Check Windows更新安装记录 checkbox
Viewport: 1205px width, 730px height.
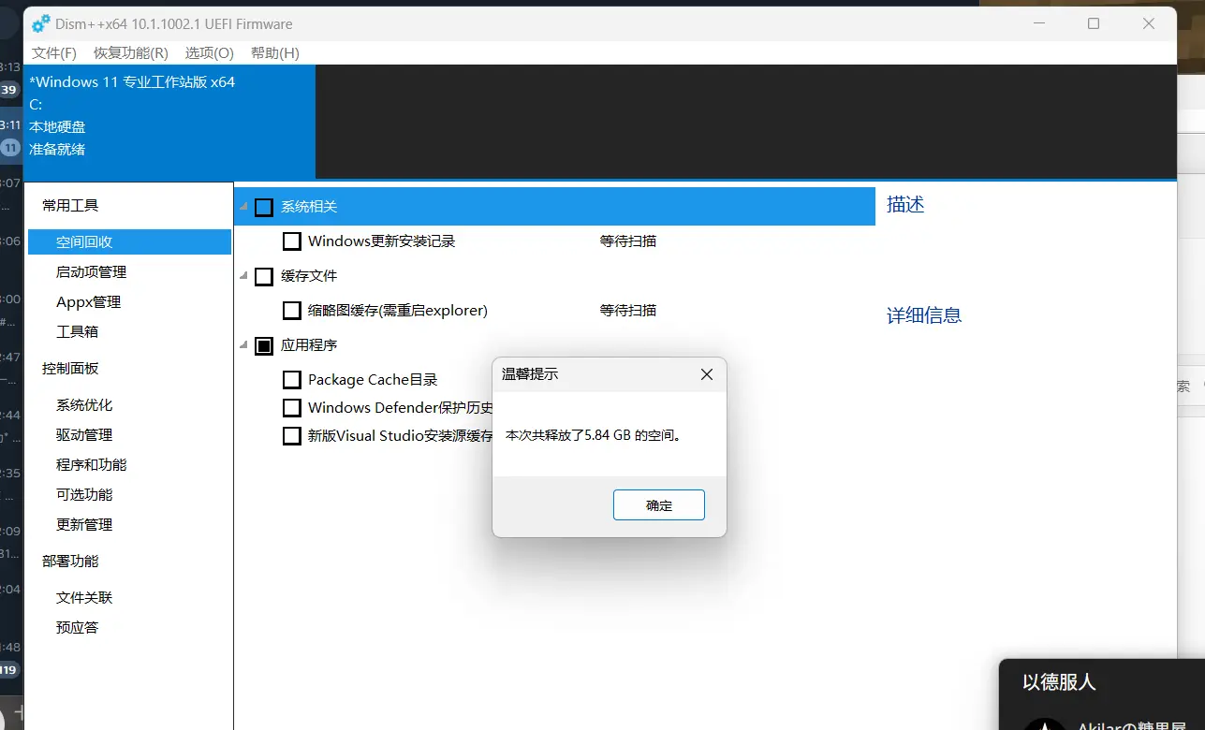click(291, 241)
